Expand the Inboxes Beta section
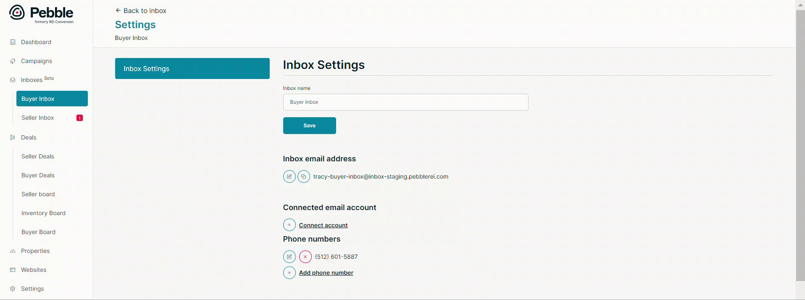 tap(37, 79)
